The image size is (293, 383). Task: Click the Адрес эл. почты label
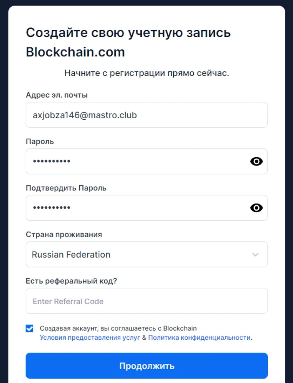click(x=57, y=95)
